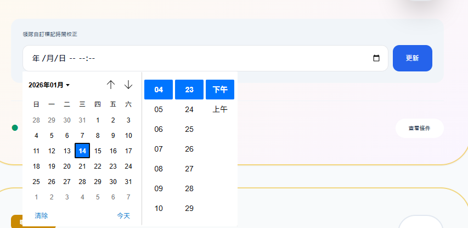Go to previous month with up arrow
The height and width of the screenshot is (228, 468).
111,85
